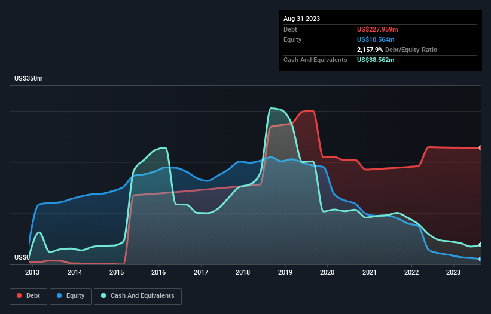Click the US$38.562m cash value
The image size is (491, 314).
(376, 60)
